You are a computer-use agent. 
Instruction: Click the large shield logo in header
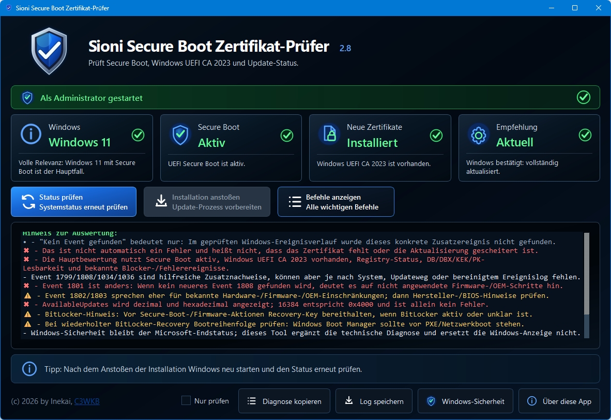(49, 51)
